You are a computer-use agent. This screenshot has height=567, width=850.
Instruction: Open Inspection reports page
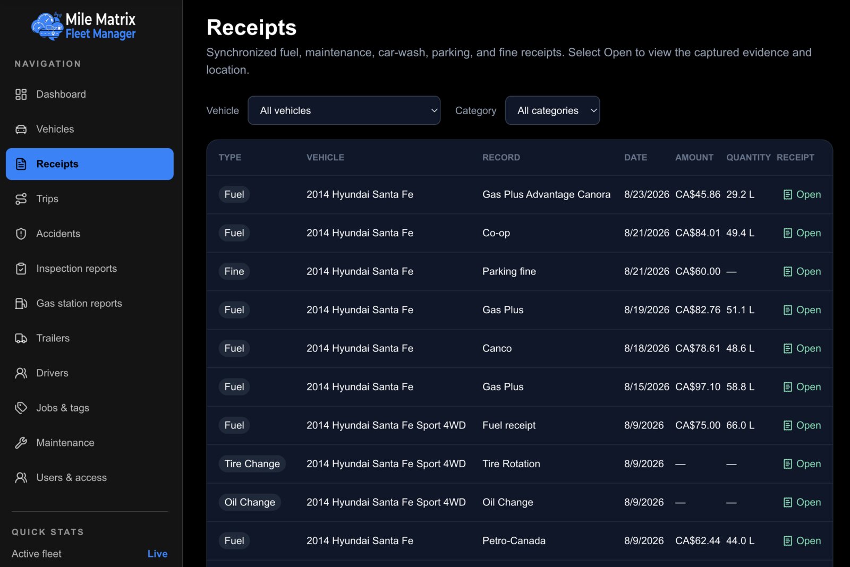click(x=90, y=269)
